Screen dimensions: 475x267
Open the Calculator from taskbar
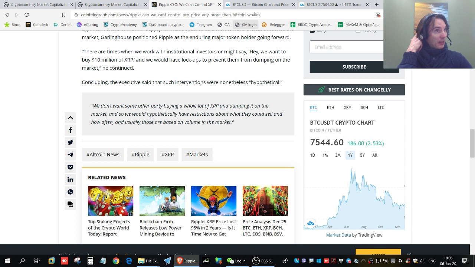click(x=90, y=261)
